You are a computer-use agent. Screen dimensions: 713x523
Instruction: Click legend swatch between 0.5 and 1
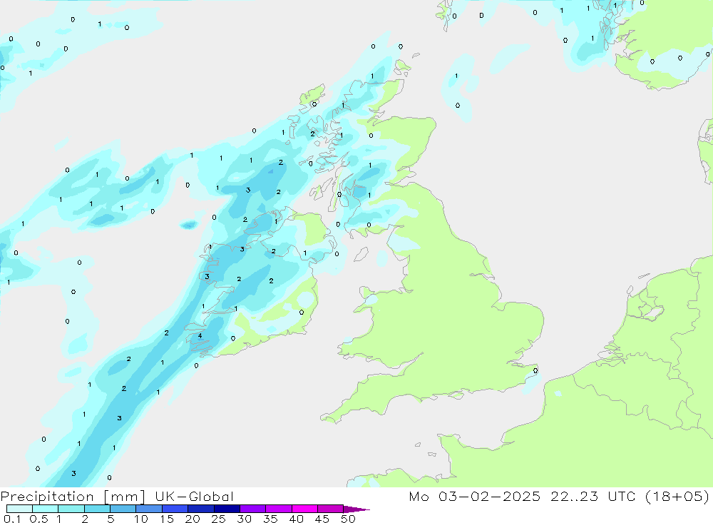46,509
